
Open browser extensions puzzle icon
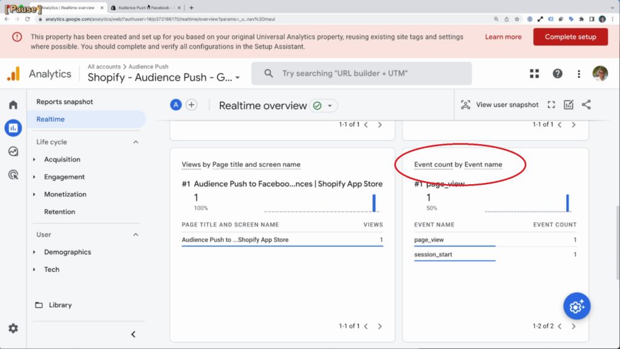(581, 19)
